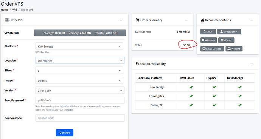Click Los Angeles KVM Storage availability checkmark
Viewport: 261px width, 139px height.
(240, 96)
